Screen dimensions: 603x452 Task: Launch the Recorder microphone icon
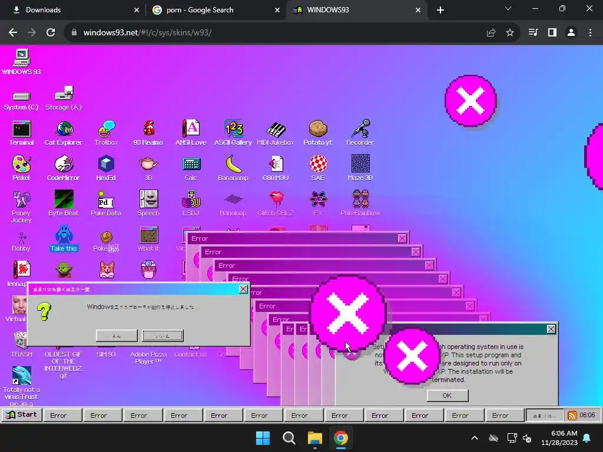coord(360,132)
